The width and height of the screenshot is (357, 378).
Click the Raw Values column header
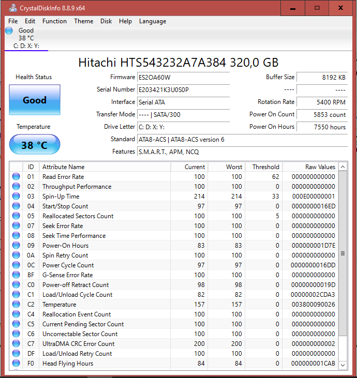point(310,167)
